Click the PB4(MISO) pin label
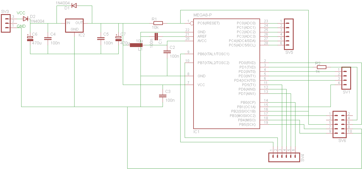362x169 pixels. (x=247, y=120)
